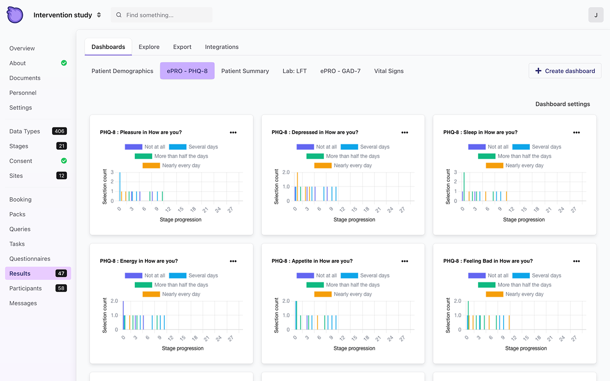610x381 pixels.
Task: Open the Lab: LFT dashboard
Action: tap(294, 71)
